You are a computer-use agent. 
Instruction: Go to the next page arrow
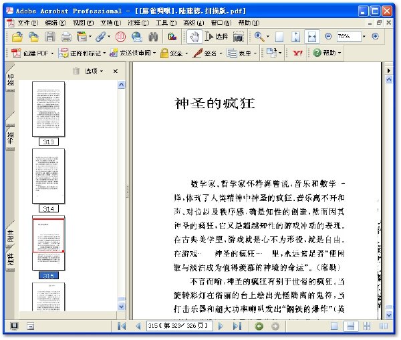pos(221,326)
